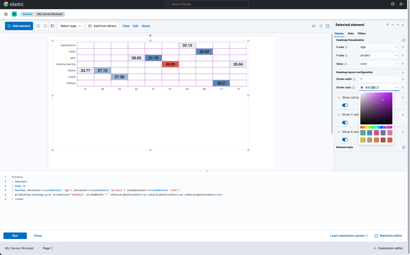Switch to the Filters tab

click(x=362, y=34)
